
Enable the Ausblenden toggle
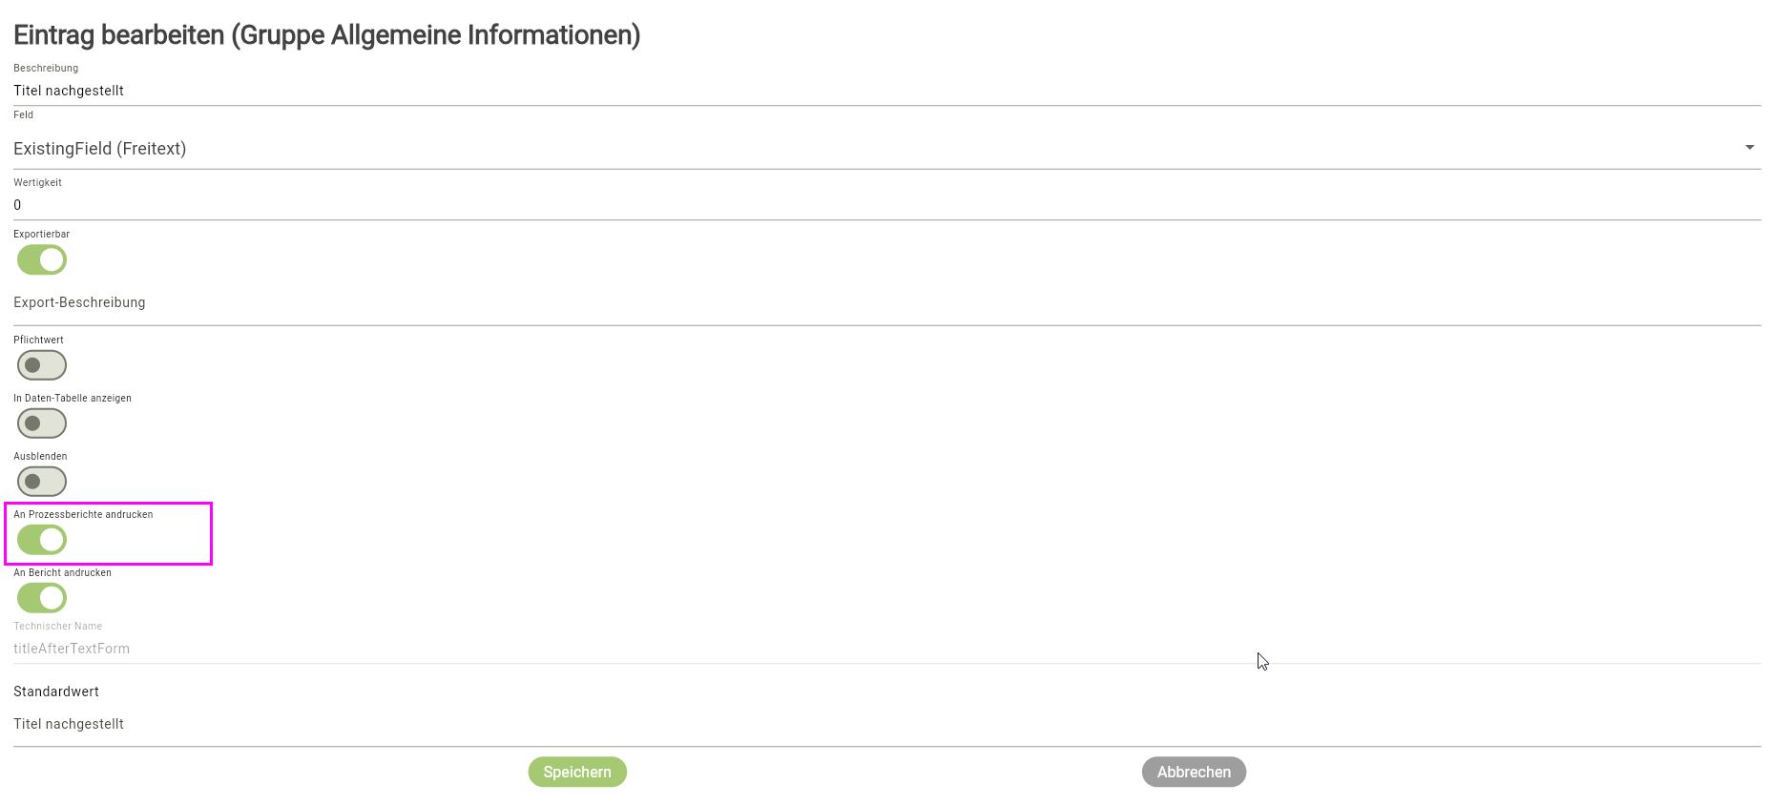click(x=42, y=482)
